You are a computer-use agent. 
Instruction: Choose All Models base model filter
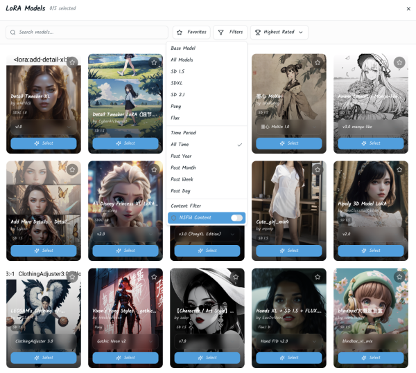click(207, 60)
